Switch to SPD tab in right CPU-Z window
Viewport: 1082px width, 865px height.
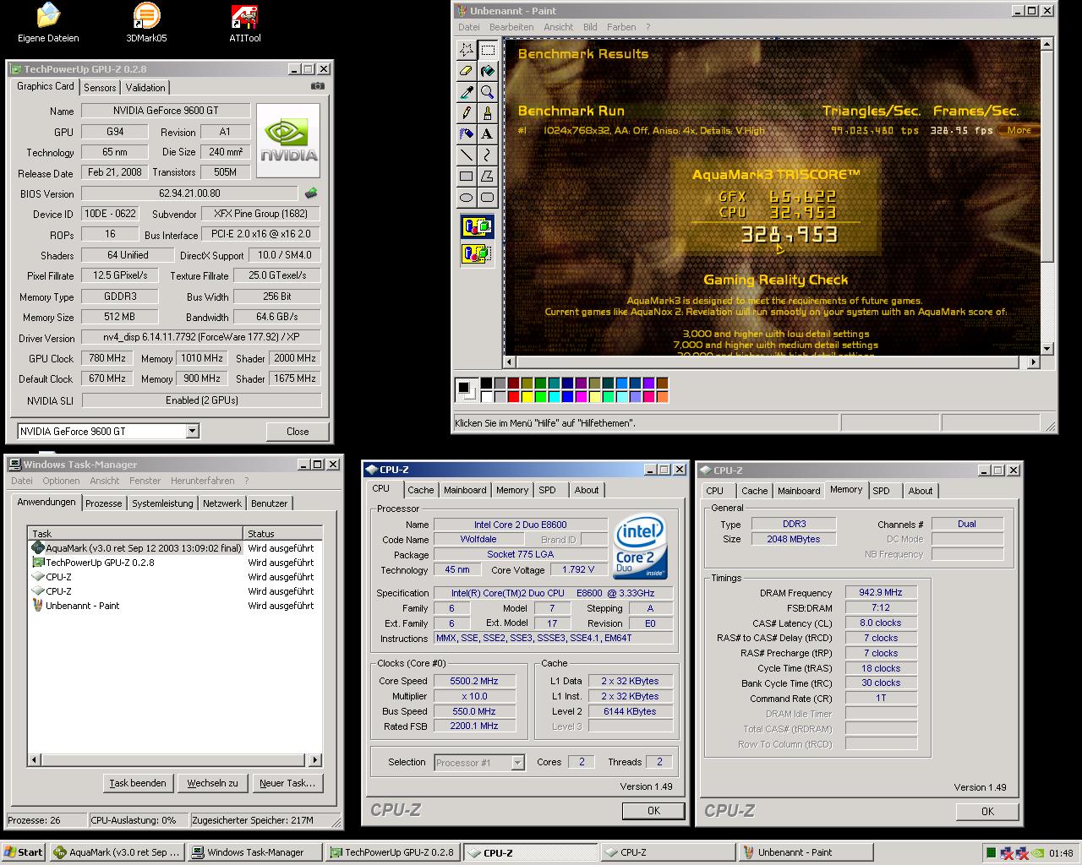click(881, 491)
